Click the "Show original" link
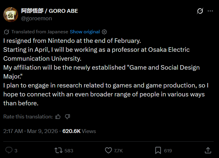Image resolution: width=219 pixels, height=158 pixels. pos(85,32)
